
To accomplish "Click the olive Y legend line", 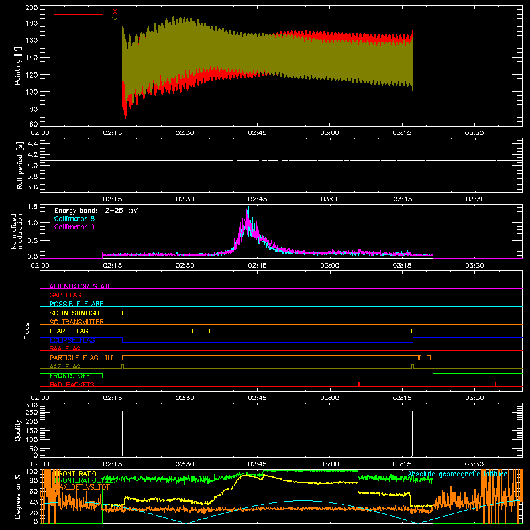I will click(79, 23).
